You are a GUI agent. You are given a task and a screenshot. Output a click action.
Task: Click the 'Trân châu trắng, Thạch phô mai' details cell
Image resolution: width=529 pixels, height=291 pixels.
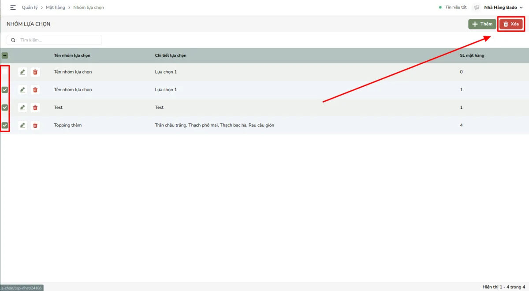215,125
